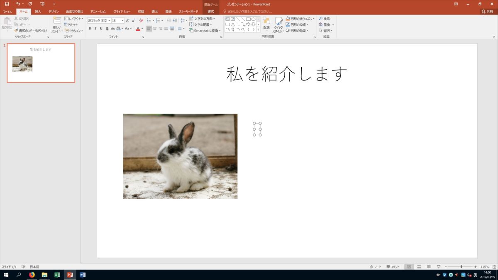Click the redo/repeat icon in the title bar
The width and height of the screenshot is (498, 280).
[x=30, y=4]
